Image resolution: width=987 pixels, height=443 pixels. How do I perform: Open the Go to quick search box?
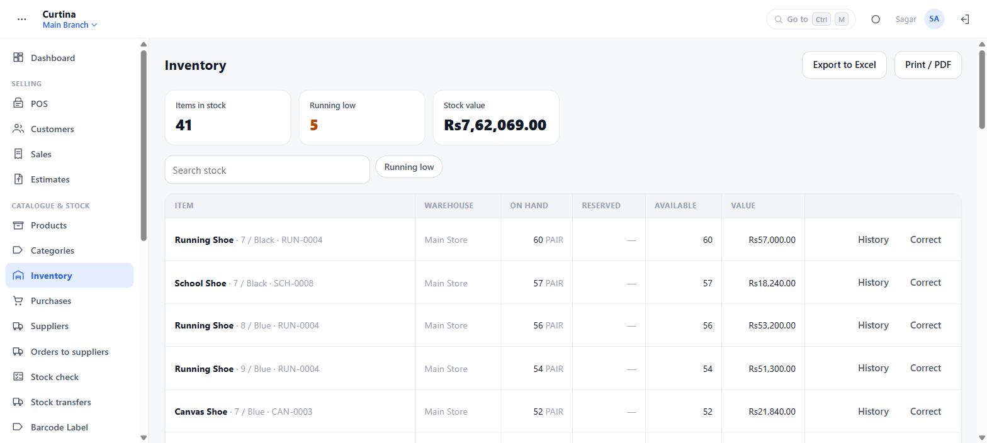(811, 20)
